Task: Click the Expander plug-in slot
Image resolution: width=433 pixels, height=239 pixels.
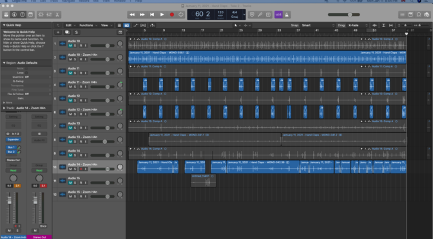Action: 13,139
